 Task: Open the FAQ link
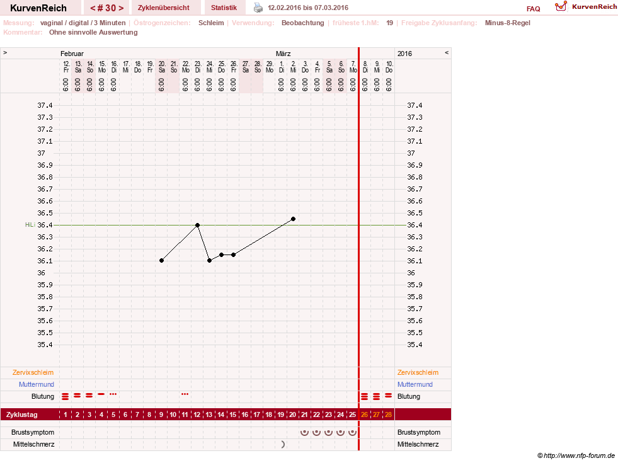[x=533, y=9]
